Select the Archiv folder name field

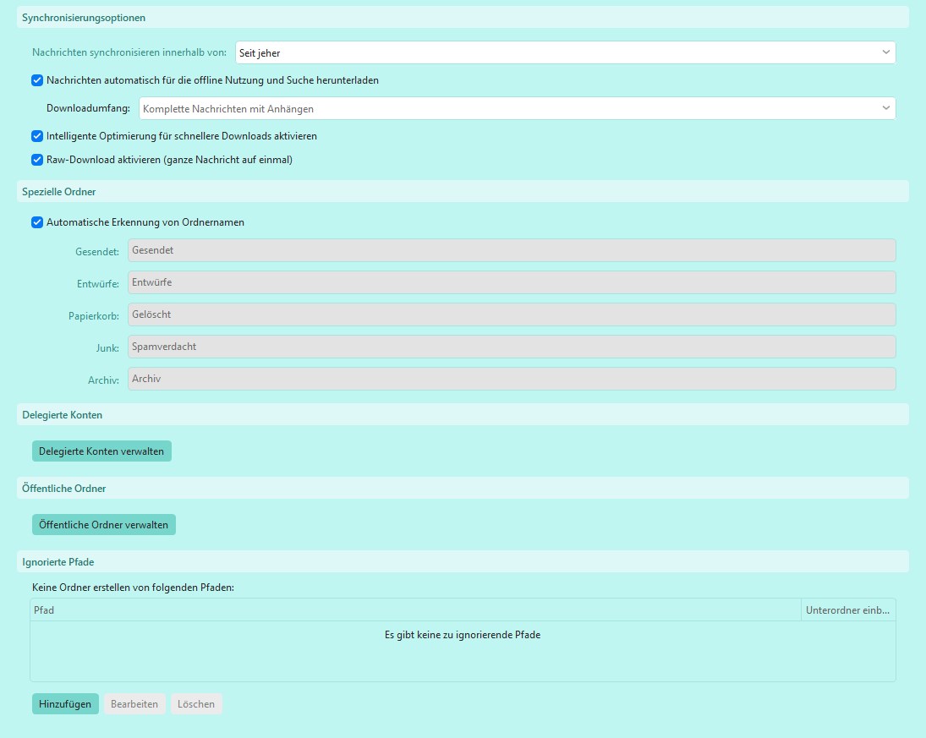(x=512, y=378)
